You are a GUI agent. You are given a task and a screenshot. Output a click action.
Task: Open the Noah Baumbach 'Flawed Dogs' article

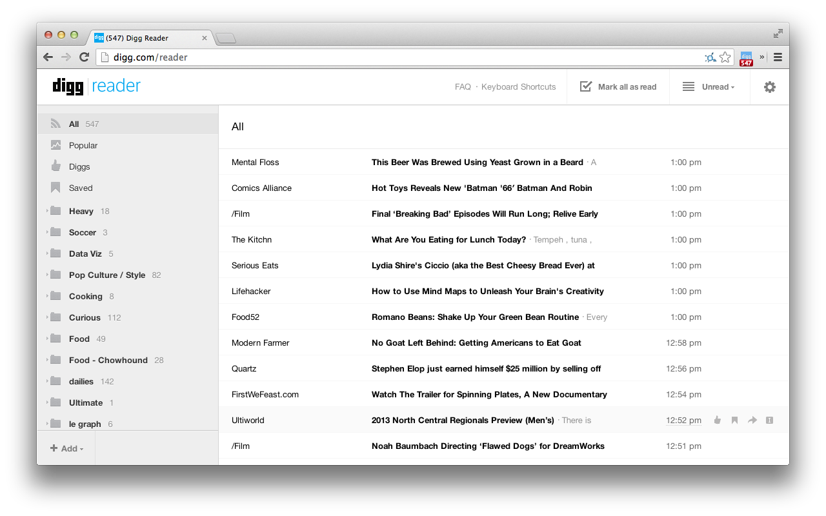pyautogui.click(x=489, y=446)
